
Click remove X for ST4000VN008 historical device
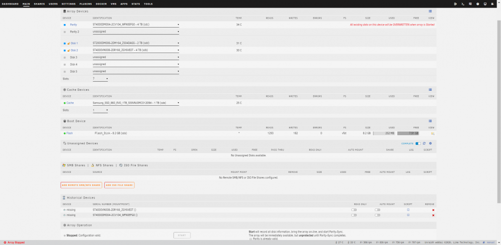pos(433,210)
